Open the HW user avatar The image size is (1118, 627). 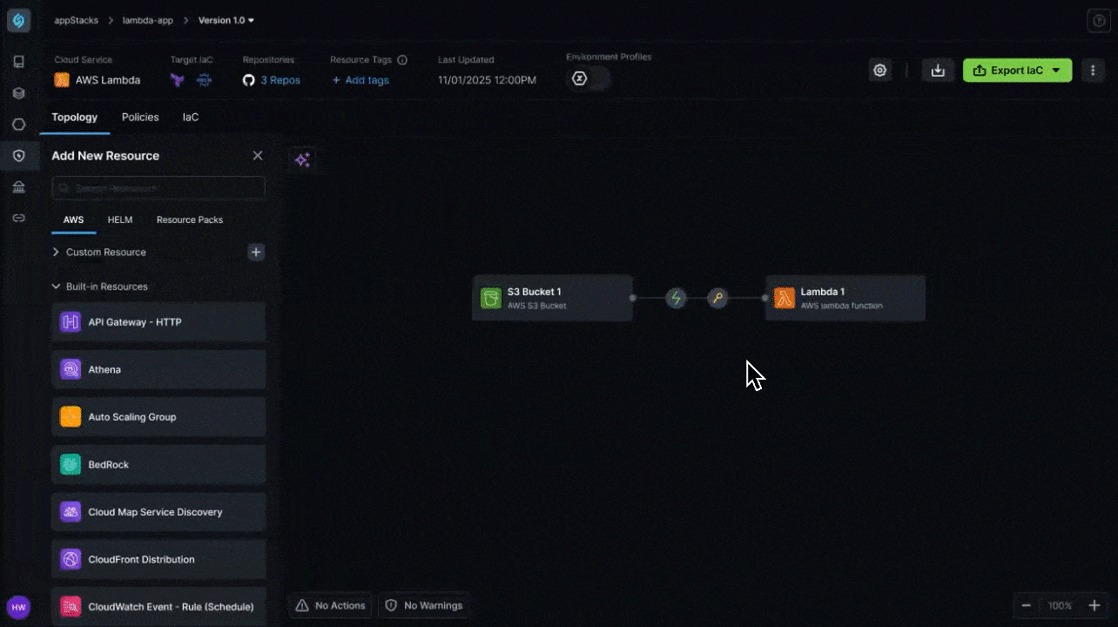[x=18, y=607]
